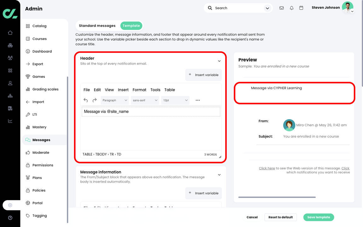363x227 pixels.
Task: Click Insert variable in Message information section
Action: pos(204,193)
